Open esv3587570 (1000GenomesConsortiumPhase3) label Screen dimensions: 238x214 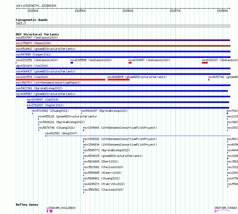tap(48, 83)
